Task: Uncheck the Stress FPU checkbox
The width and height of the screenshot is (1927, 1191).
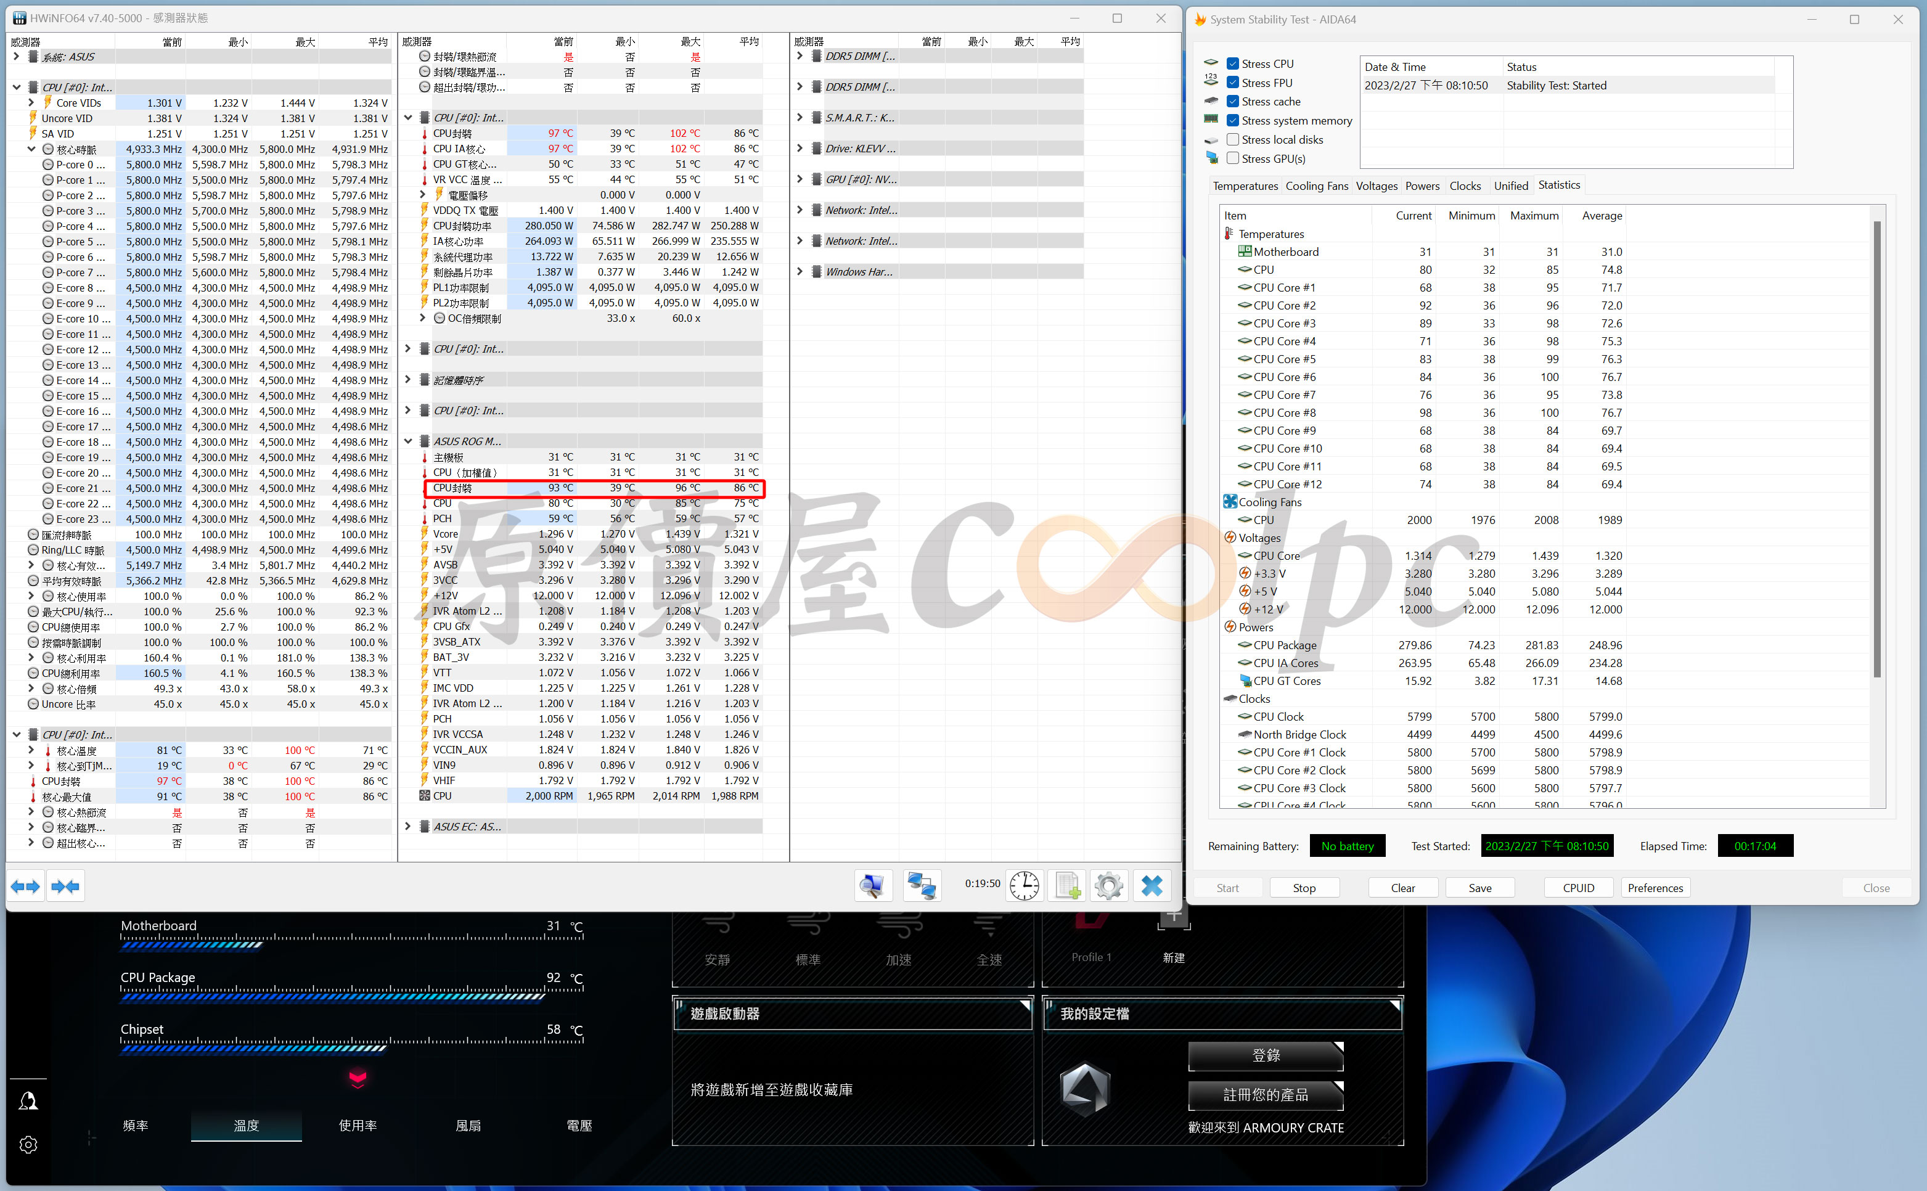Action: (x=1234, y=83)
